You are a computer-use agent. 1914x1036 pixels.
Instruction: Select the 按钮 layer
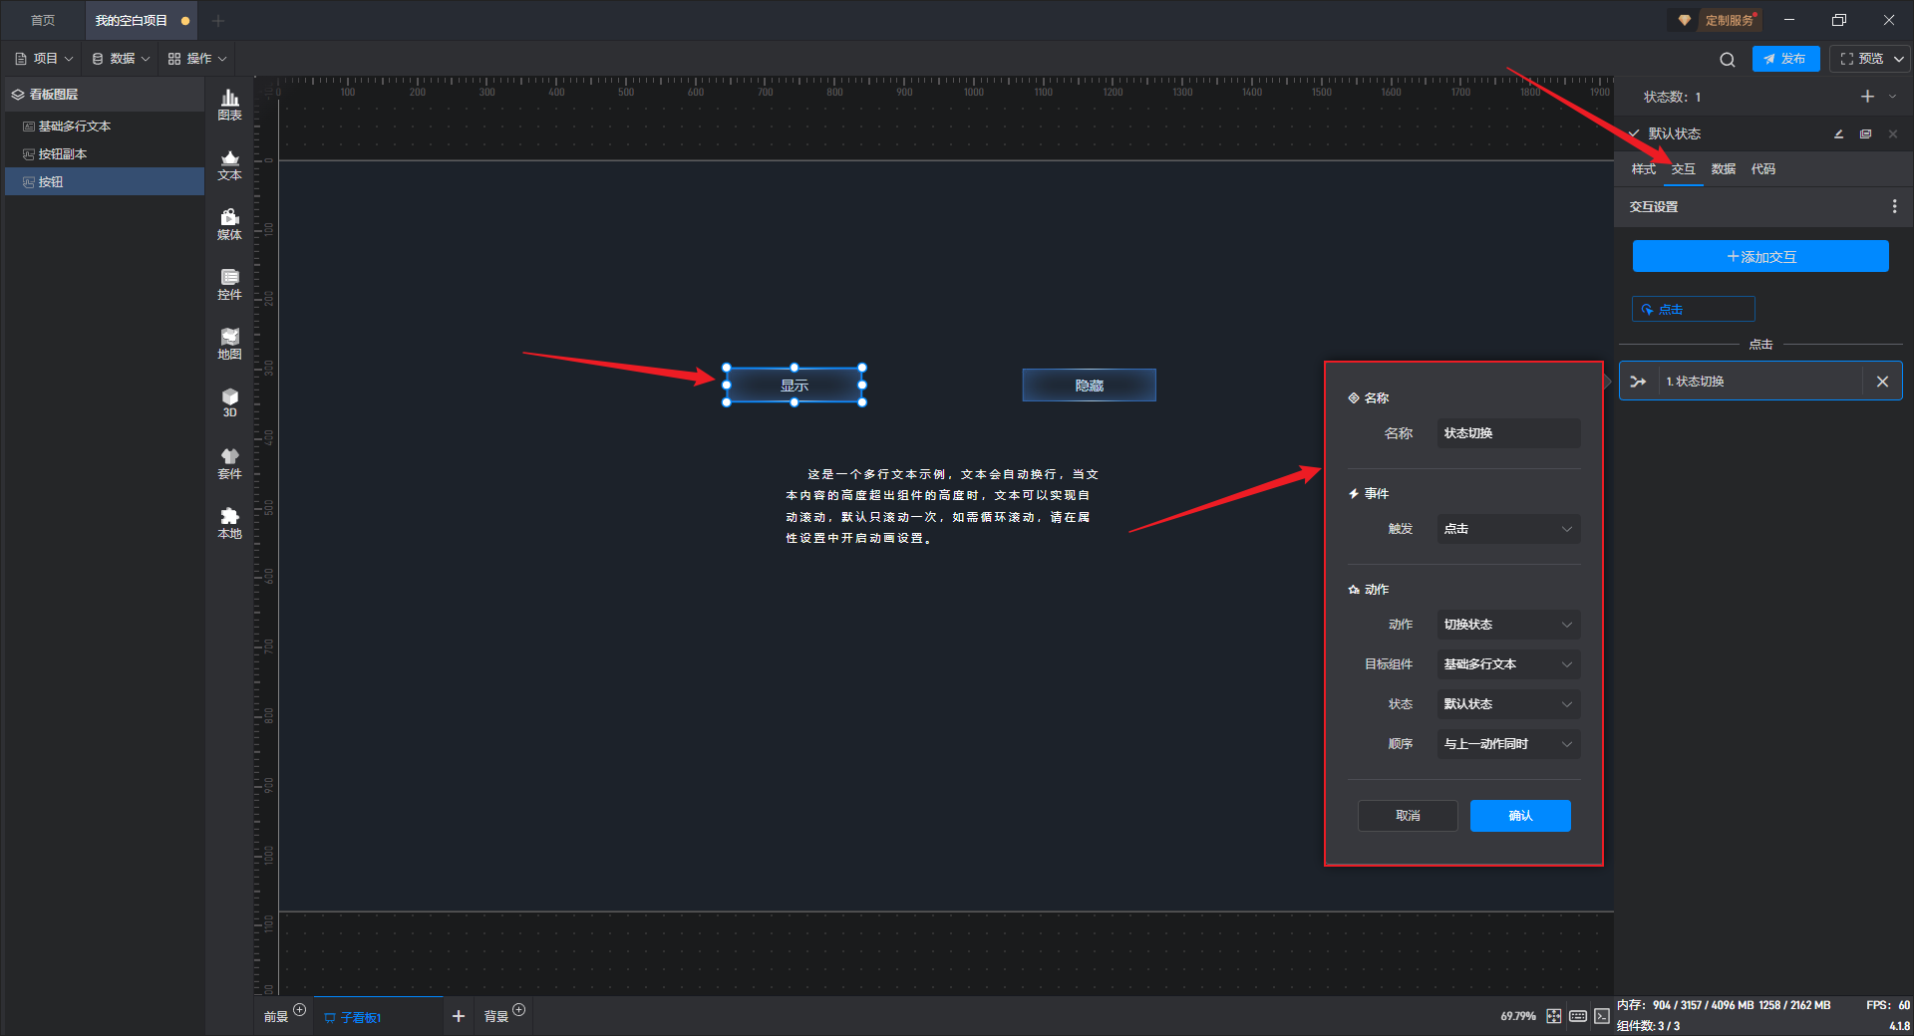pos(105,182)
